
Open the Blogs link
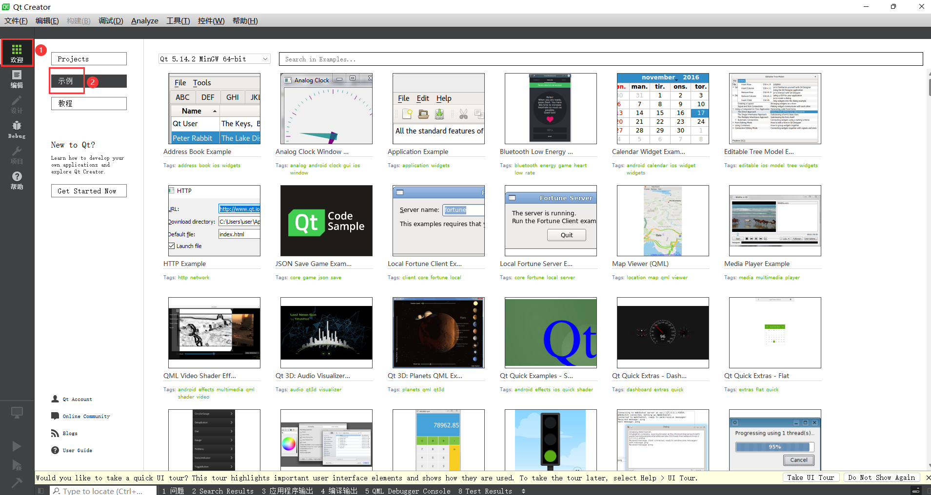coord(70,433)
